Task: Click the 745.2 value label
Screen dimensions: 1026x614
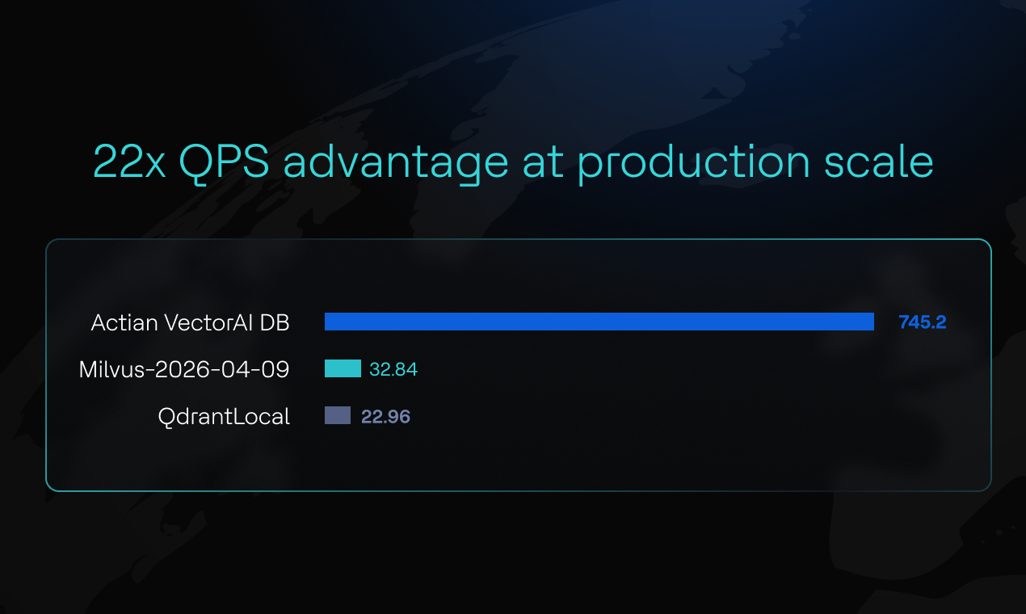Action: [922, 322]
